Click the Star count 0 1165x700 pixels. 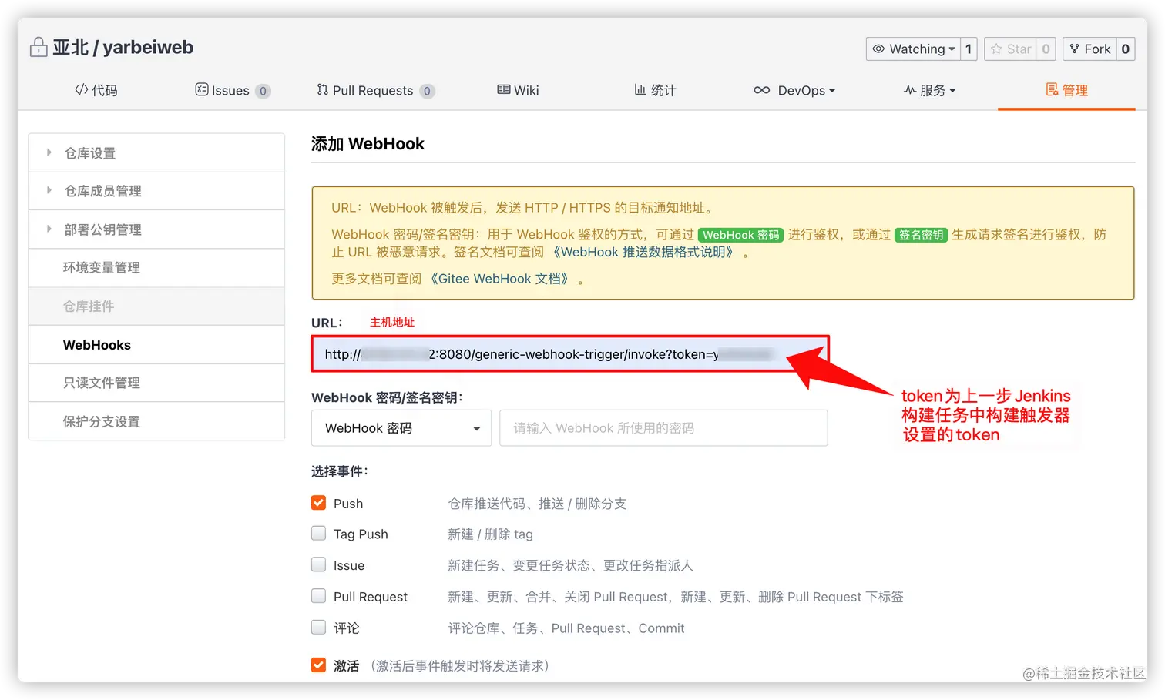pyautogui.click(x=1046, y=49)
